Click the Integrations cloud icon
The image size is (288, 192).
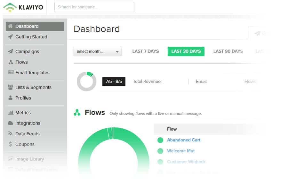[x=11, y=123]
